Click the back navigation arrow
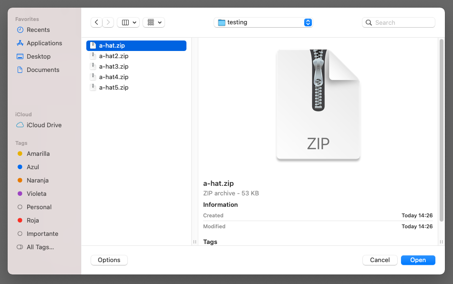Image resolution: width=453 pixels, height=284 pixels. point(97,22)
